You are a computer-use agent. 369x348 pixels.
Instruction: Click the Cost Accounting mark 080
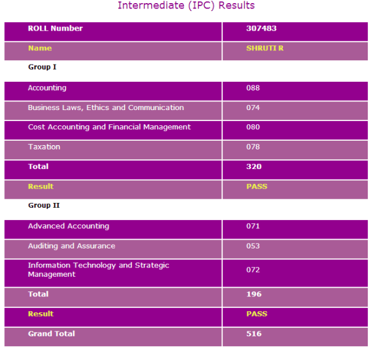tap(253, 128)
